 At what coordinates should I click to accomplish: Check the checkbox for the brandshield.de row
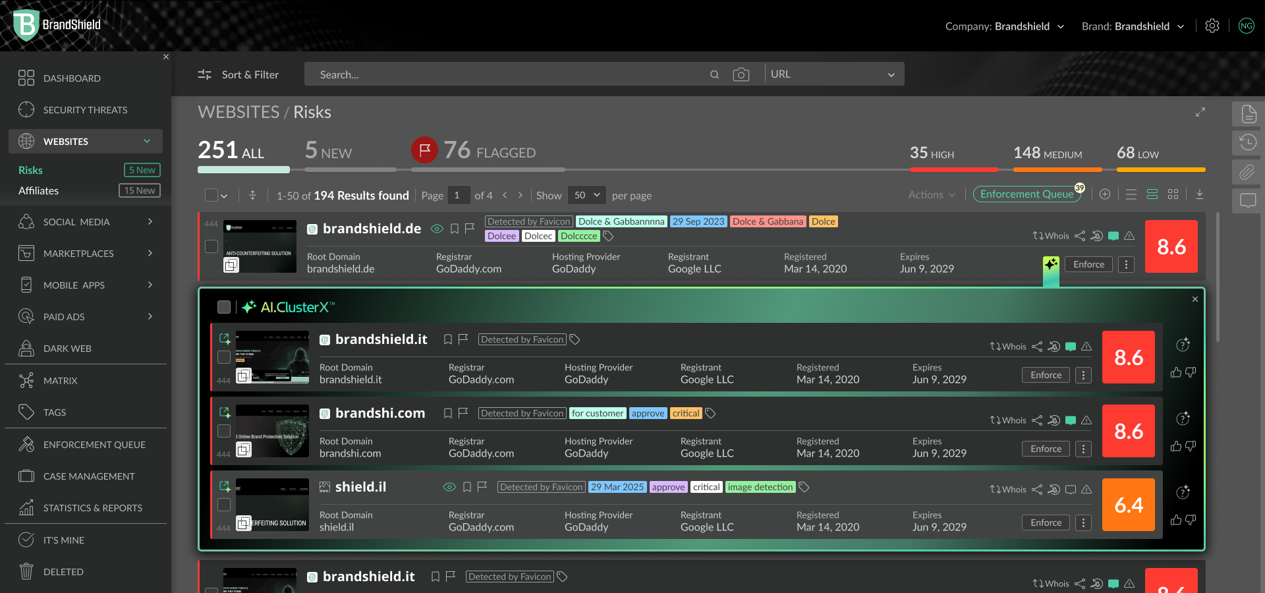(211, 246)
